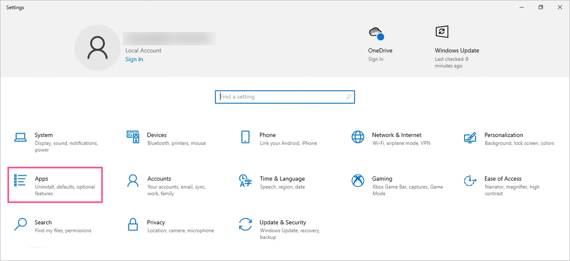Click 'Display, sound, notifications, power' description
Viewport: 570px width, 261px height.
point(66,146)
